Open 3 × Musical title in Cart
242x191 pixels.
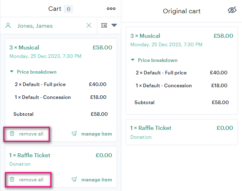tap(24, 47)
